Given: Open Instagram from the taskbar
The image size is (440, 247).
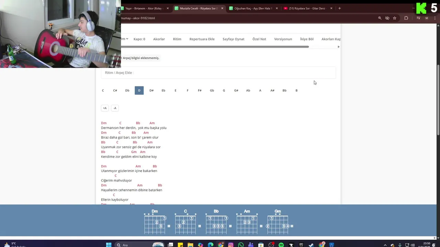Looking at the screenshot, I should click(231, 245).
